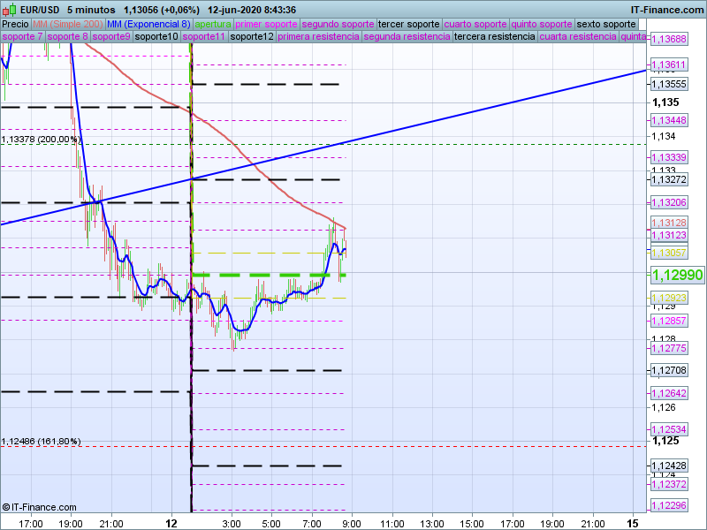Image resolution: width=707 pixels, height=530 pixels.
Task: Open the tercera resistencia label
Action: click(x=494, y=37)
